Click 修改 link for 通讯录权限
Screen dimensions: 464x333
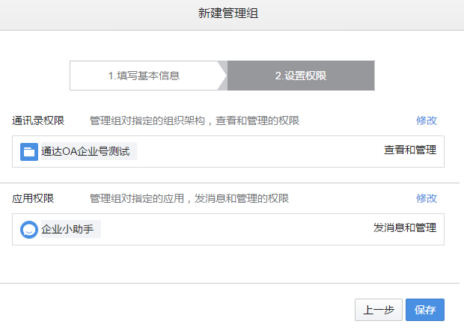click(426, 120)
